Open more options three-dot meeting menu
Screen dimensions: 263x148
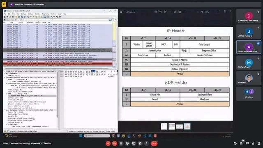tap(147, 143)
